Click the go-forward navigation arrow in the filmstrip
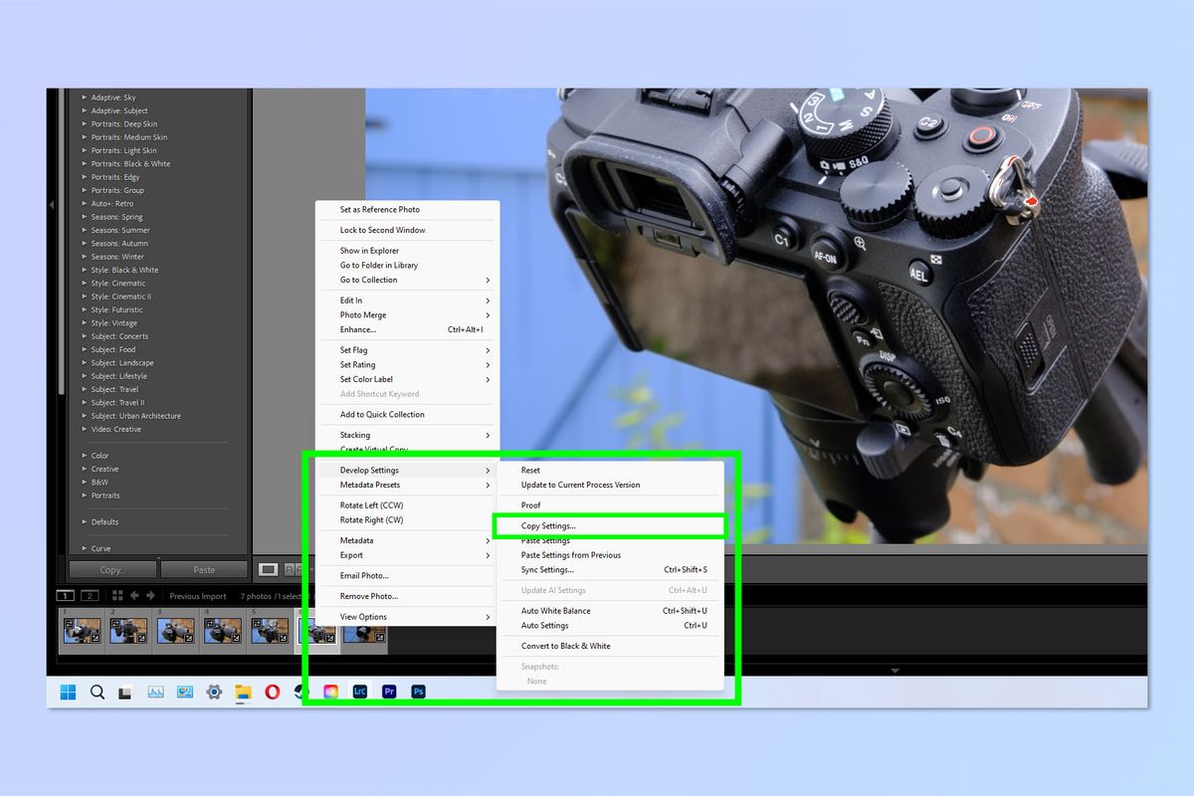1194x796 pixels. [150, 594]
